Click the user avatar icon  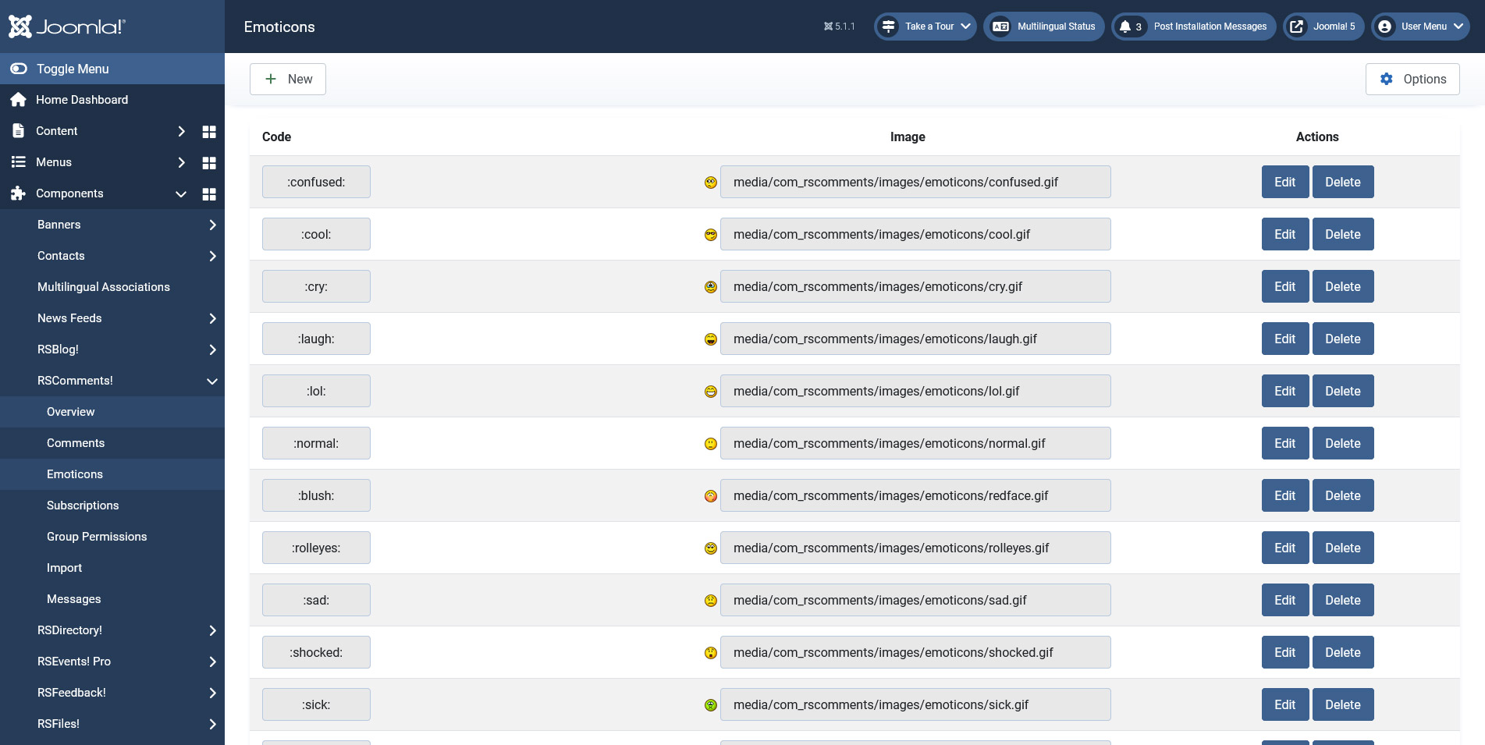coord(1384,27)
